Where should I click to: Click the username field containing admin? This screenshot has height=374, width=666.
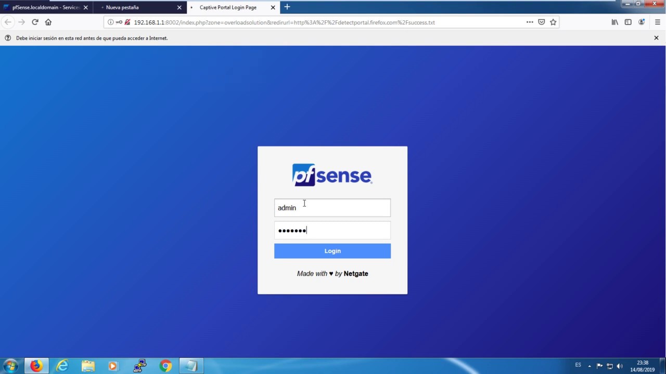pos(332,208)
